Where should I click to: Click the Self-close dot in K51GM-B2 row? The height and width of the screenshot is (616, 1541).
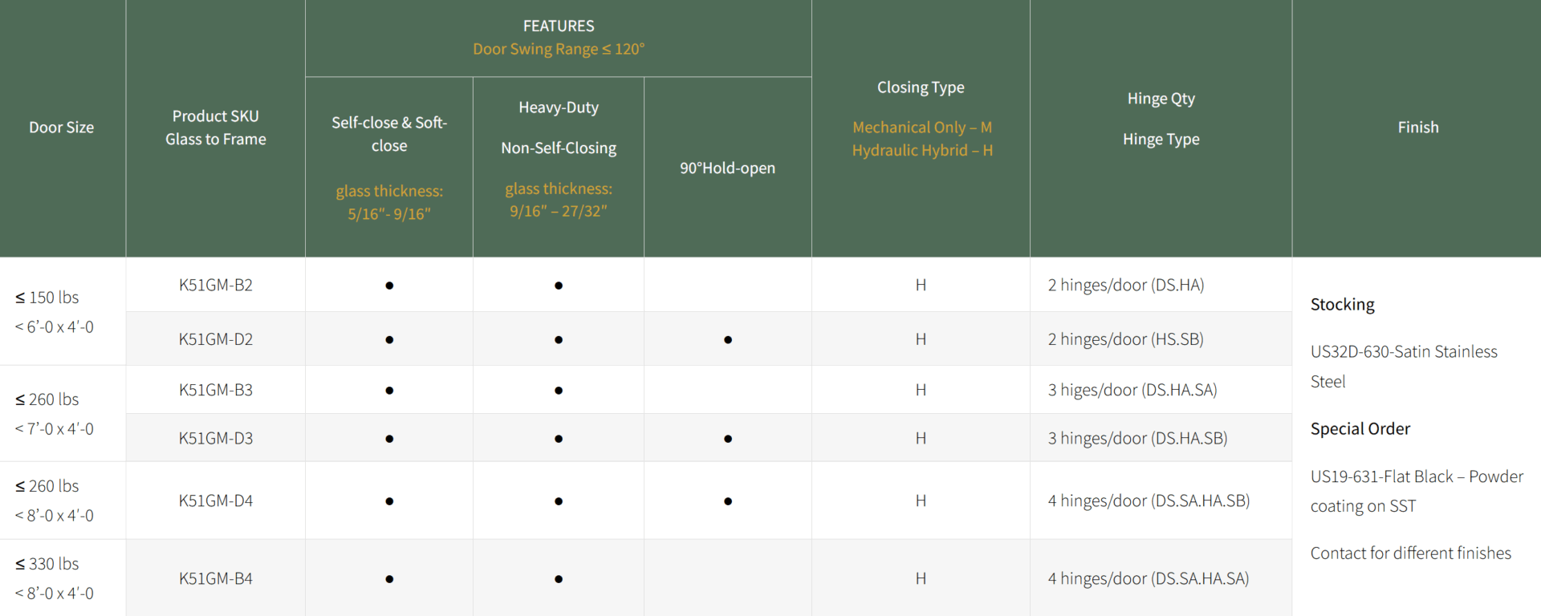click(x=389, y=286)
